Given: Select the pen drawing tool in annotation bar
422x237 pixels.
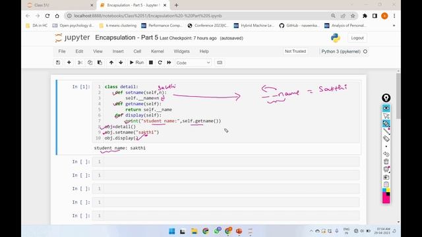Looking at the screenshot, I should click(386, 131).
